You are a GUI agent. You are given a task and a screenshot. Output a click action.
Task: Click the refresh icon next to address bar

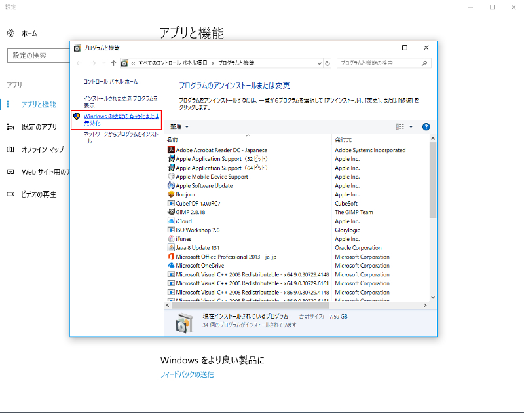pyautogui.click(x=327, y=63)
